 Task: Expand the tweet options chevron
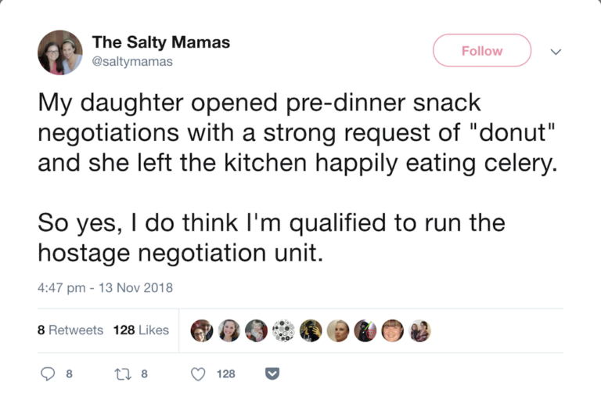click(556, 52)
